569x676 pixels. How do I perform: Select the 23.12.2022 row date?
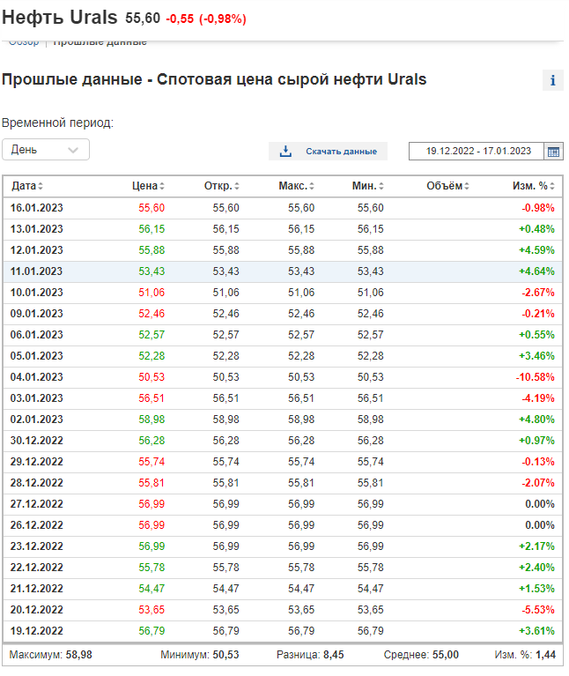(37, 546)
